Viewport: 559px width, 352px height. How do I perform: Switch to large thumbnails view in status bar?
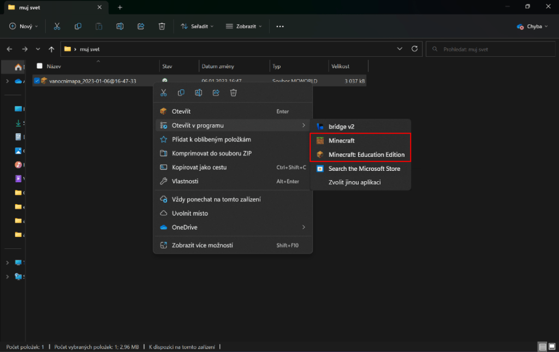552,347
